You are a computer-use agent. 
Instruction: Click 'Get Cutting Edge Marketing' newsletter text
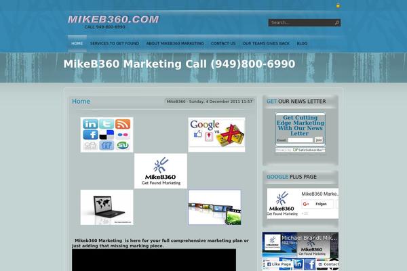[301, 125]
